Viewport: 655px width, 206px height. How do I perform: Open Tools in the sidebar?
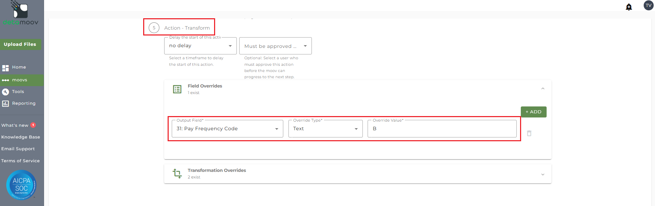(x=18, y=92)
